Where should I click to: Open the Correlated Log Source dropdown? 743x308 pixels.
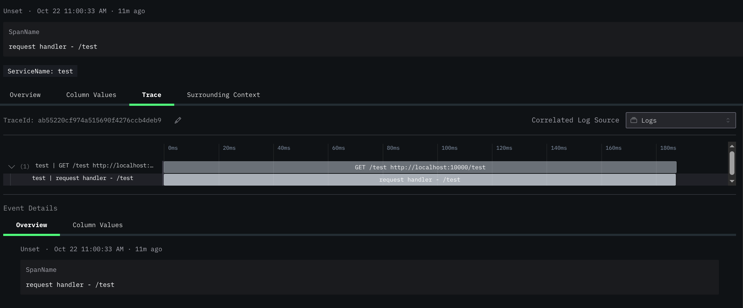click(680, 120)
